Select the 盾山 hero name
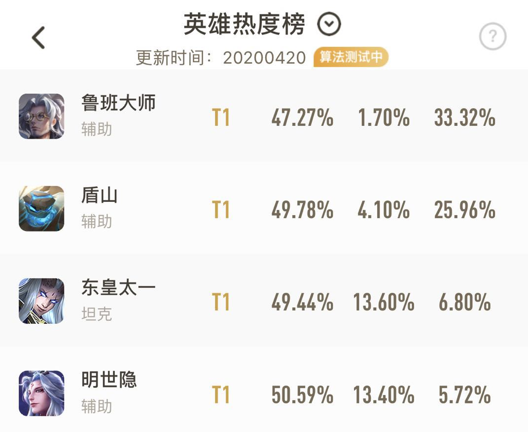Screen dimensions: 528x432 99,195
